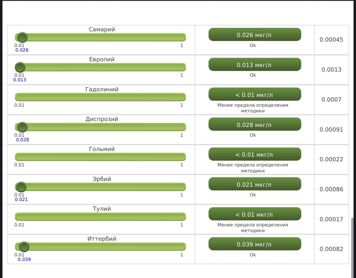The width and height of the screenshot is (356, 278).
Task: Click the 0.039 мкг/л result button
Action: [255, 244]
